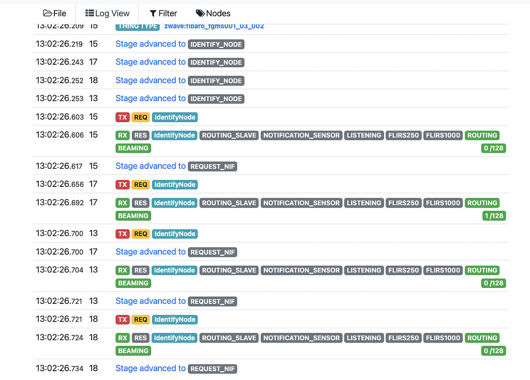Click the green RX badge at 13:02:26.606
The height and width of the screenshot is (380, 530).
pos(122,135)
